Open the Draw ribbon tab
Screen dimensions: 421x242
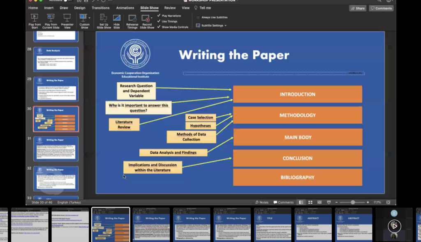[x=64, y=8]
